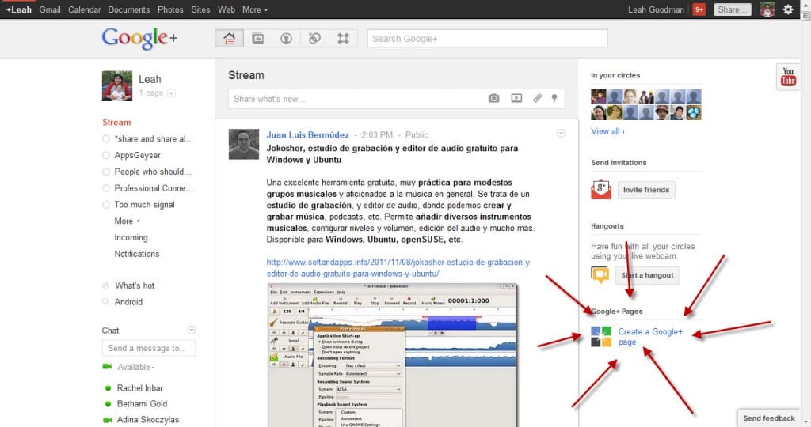The width and height of the screenshot is (811, 427).
Task: Open the Jokosher screenshot in the post
Action: 393,355
